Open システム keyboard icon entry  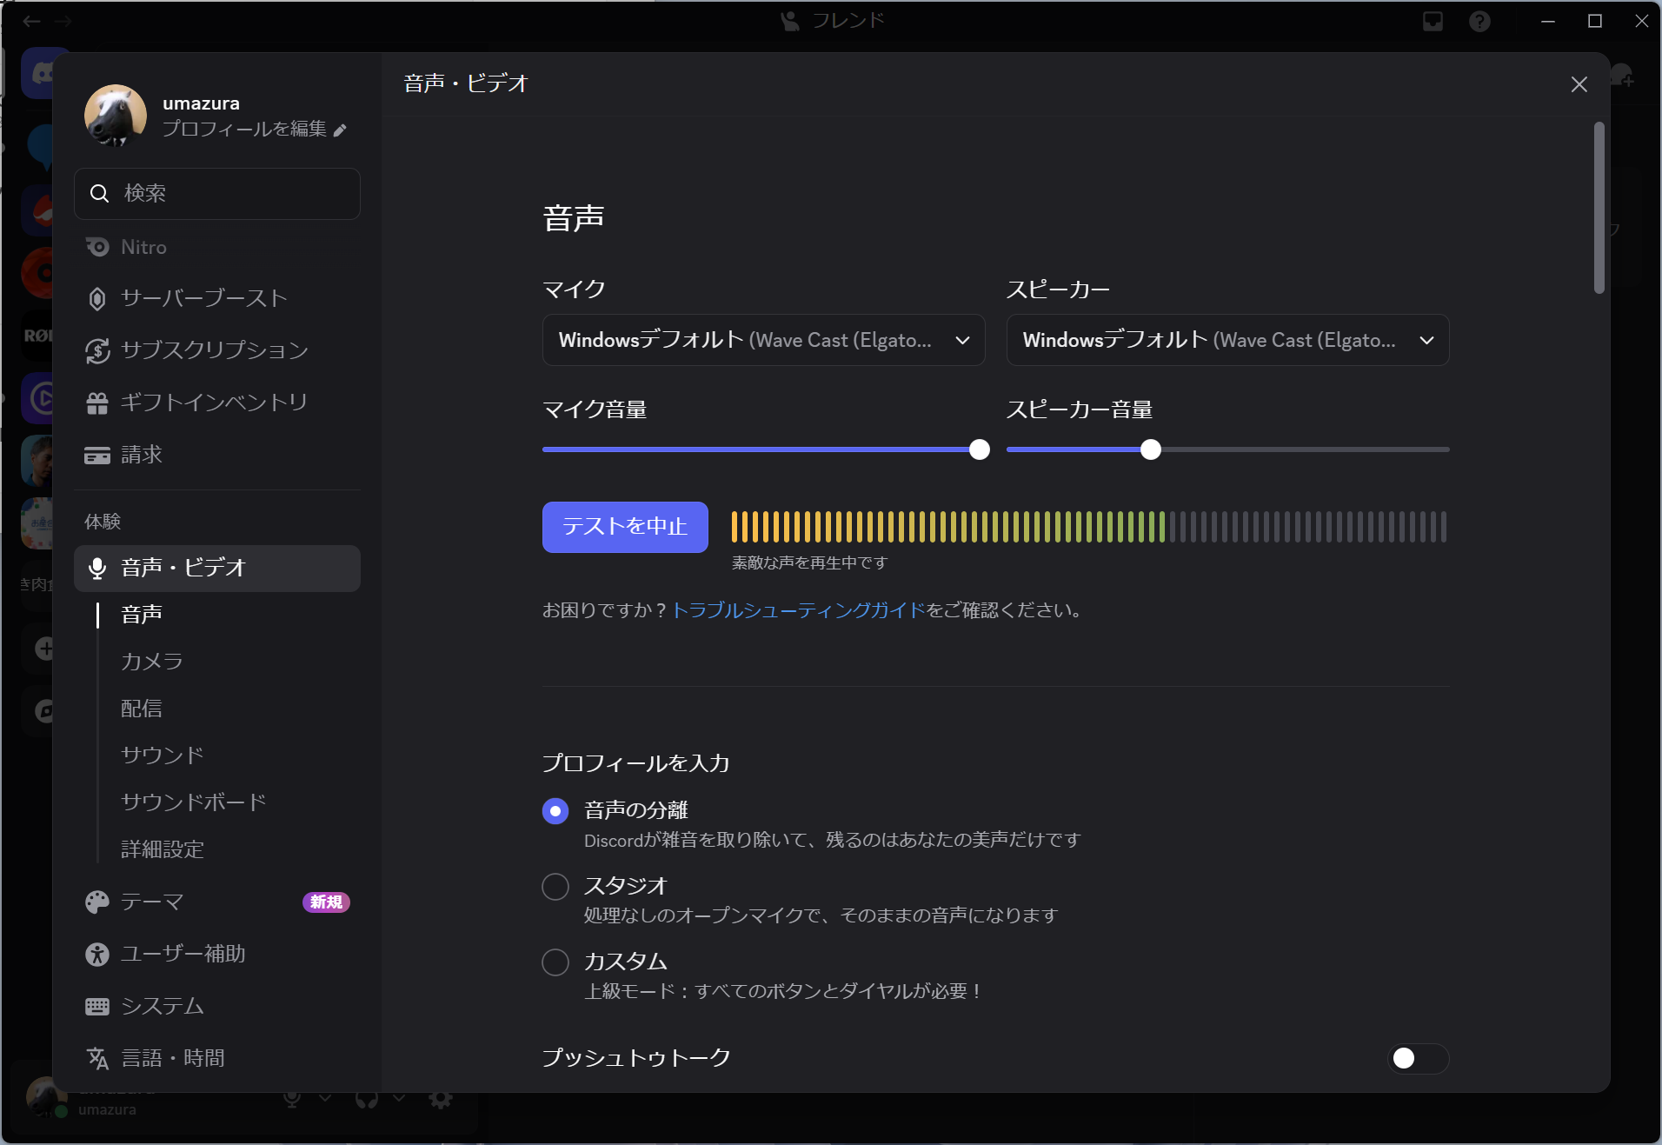coord(97,1006)
